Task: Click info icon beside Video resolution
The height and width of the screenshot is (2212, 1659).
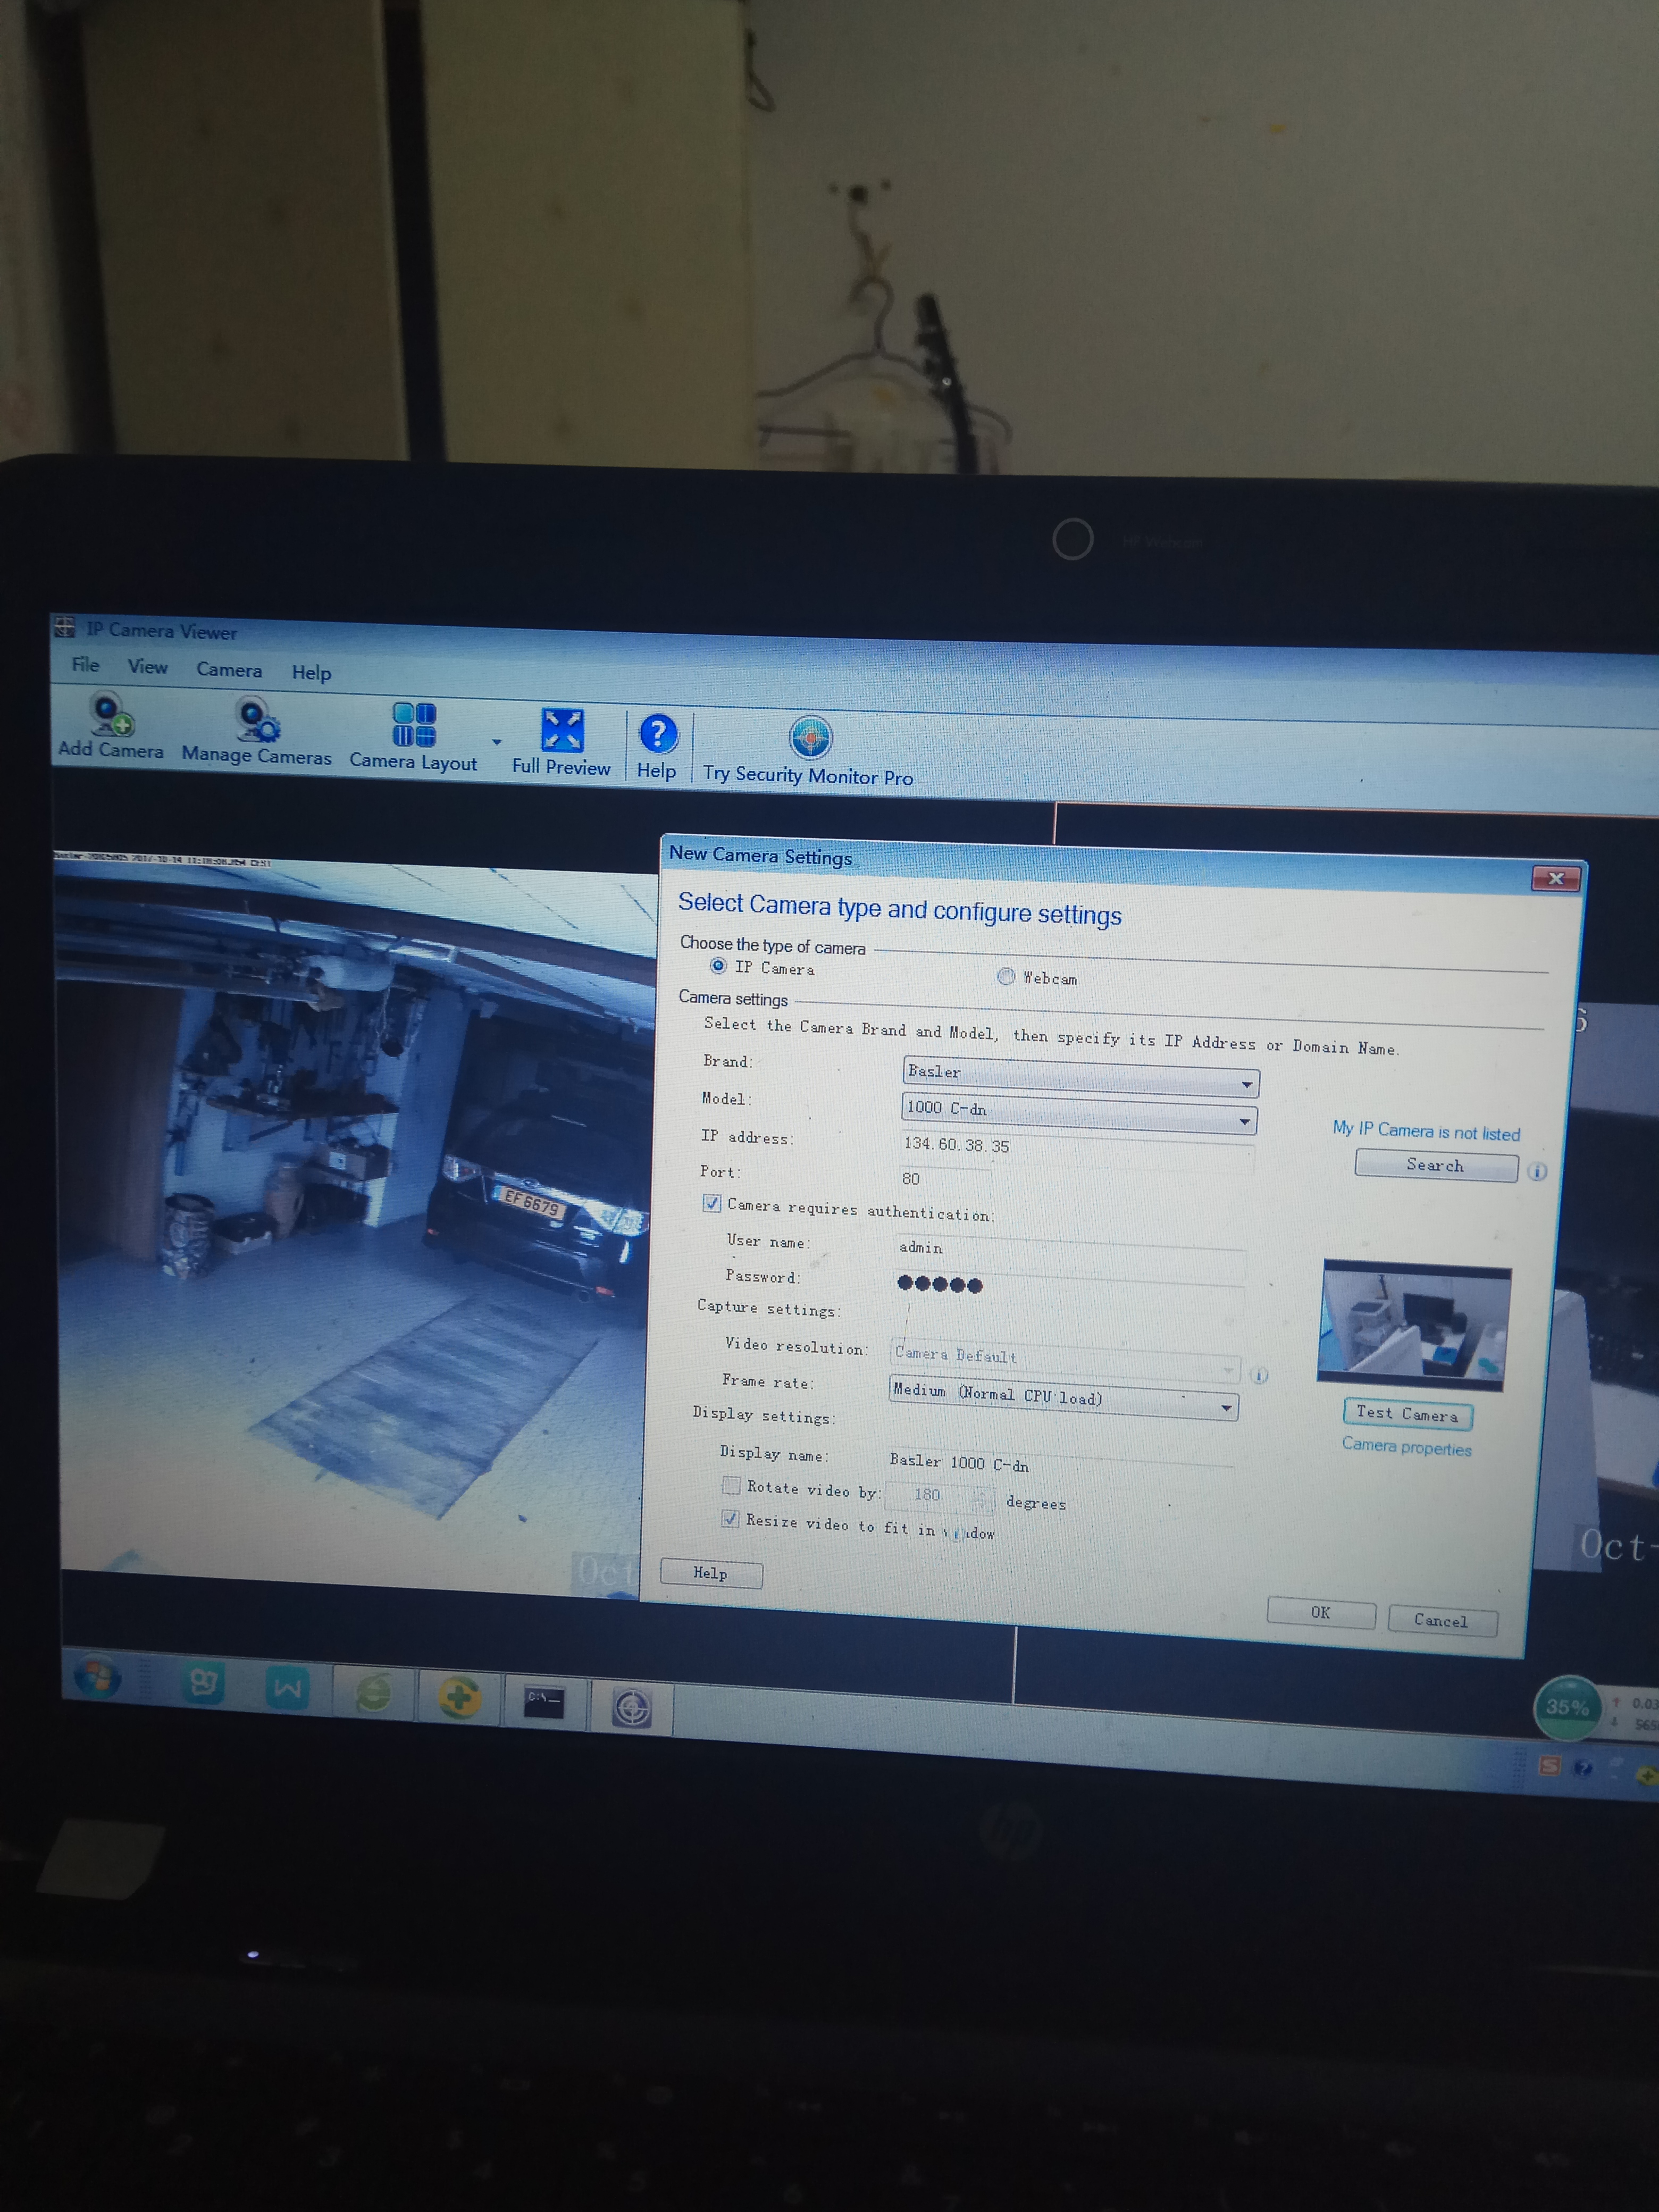Action: pos(1260,1375)
